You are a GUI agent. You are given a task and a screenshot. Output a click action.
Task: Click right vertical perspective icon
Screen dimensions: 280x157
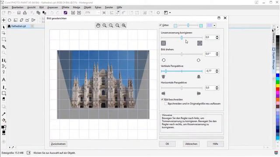pos(199,77)
